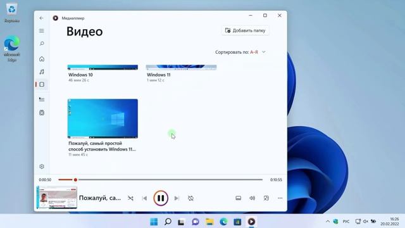Click the now-playing title Пожалуй, са...
The image size is (405, 228).
point(100,198)
